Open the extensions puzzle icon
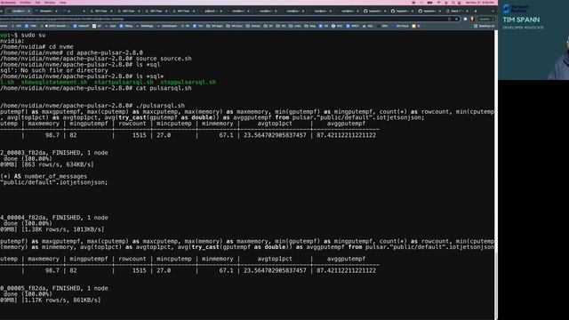569x320 pixels. pos(465,19)
